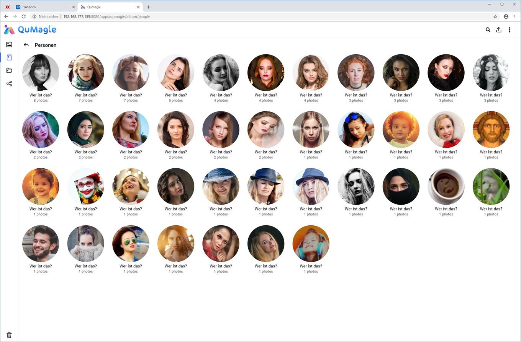Click 'Wer ist das?' under clown thumbnail

86,209
